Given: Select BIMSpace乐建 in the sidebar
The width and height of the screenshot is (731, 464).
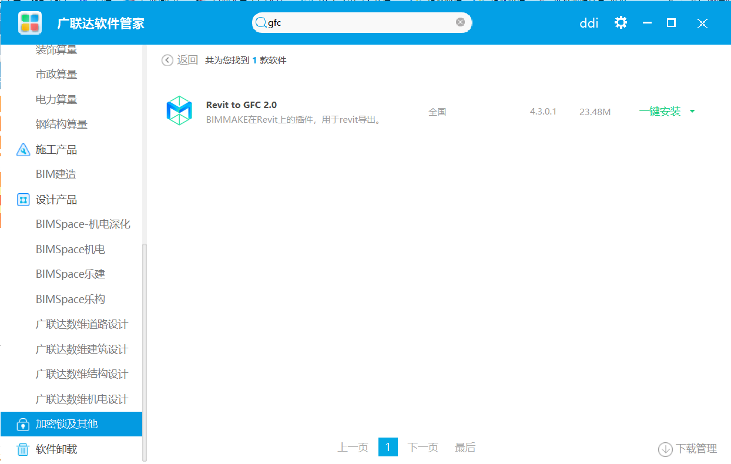Looking at the screenshot, I should (x=71, y=274).
